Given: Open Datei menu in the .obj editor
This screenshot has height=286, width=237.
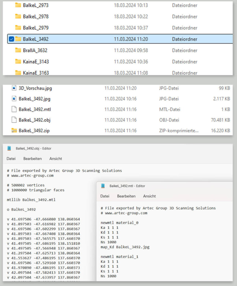Looking at the screenshot, I should tap(11, 159).
